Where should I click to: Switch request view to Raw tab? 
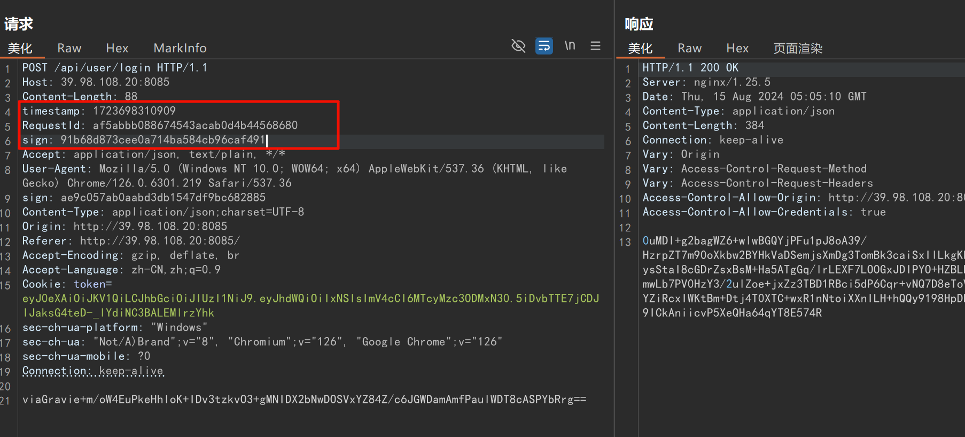point(69,48)
